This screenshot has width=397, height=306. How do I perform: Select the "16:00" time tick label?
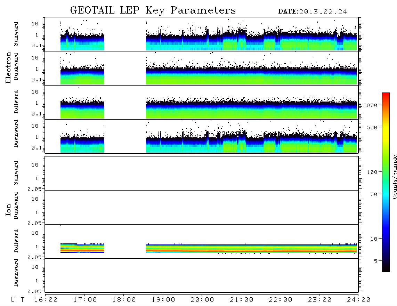click(x=46, y=300)
